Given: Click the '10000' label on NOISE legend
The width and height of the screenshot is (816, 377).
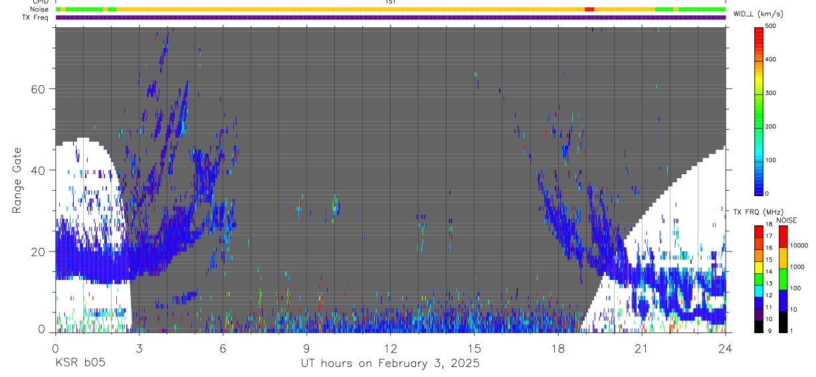Looking at the screenshot, I should coord(799,245).
